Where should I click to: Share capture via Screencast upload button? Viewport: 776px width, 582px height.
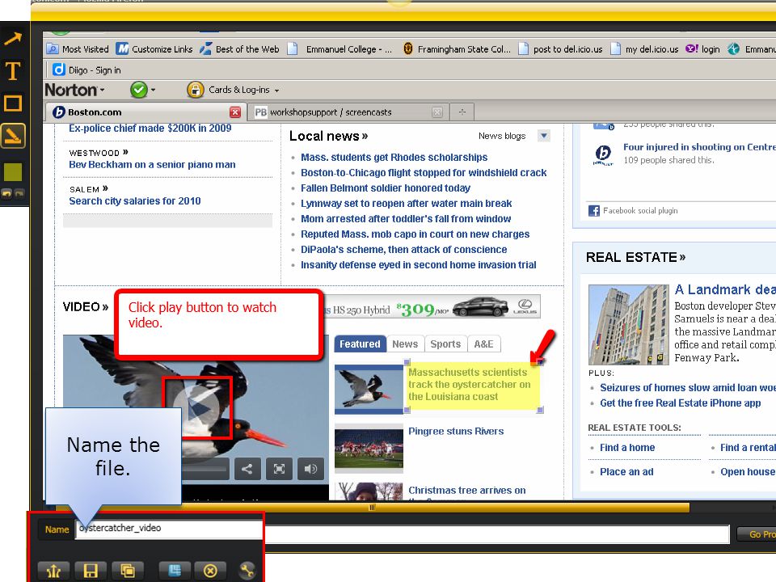[x=53, y=571]
